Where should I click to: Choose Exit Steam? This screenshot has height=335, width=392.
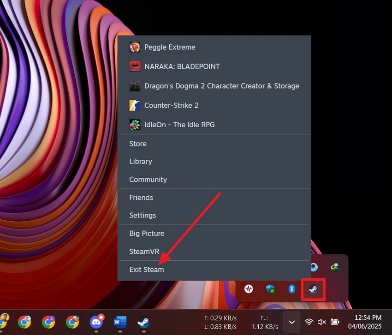214,270
